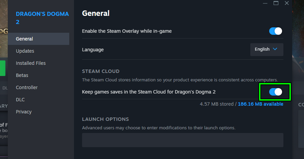Screen dimensions: 304x159
Task: Open the Controller settings section
Action: coord(27,87)
